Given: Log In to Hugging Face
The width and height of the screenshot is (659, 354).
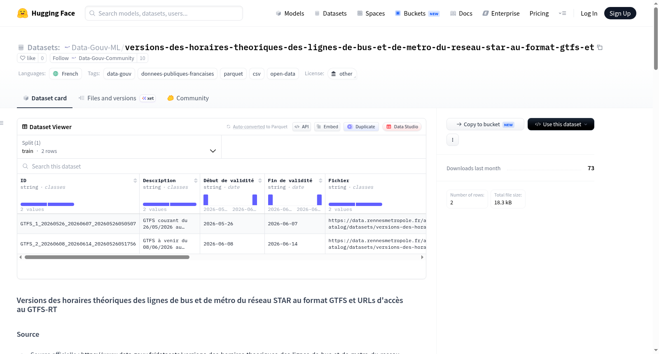Looking at the screenshot, I should [589, 13].
